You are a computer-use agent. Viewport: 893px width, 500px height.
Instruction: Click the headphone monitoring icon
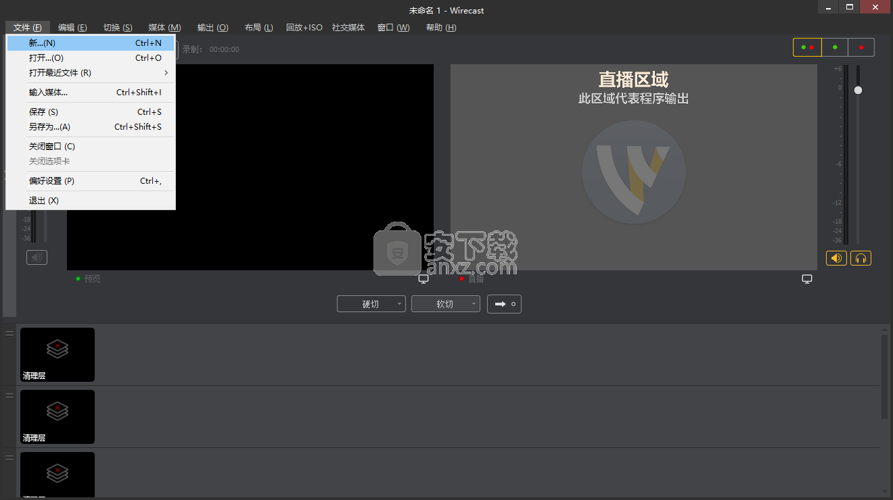pos(861,258)
